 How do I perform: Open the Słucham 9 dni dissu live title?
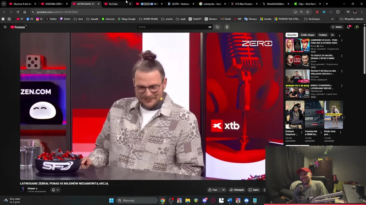tap(323, 72)
